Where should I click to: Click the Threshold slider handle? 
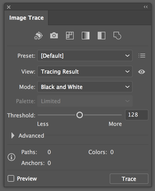click(x=80, y=115)
